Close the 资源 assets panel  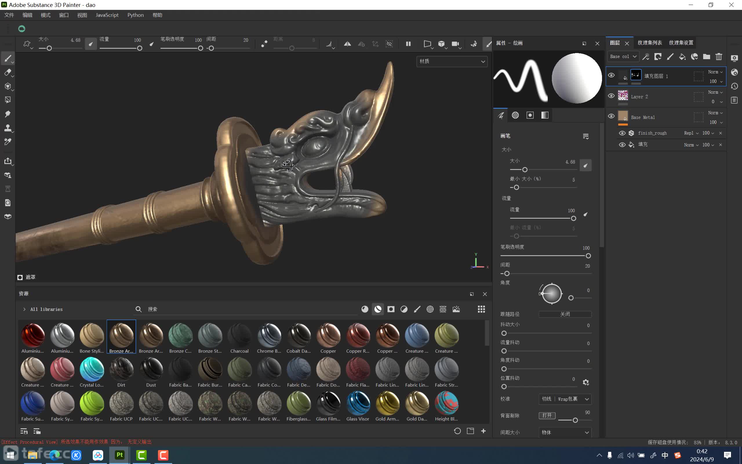[485, 294]
